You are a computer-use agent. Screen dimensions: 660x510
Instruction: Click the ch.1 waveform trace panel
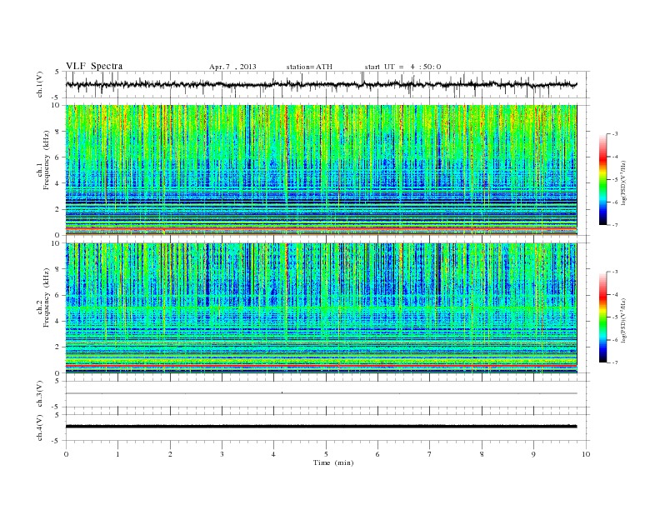pyautogui.click(x=327, y=84)
